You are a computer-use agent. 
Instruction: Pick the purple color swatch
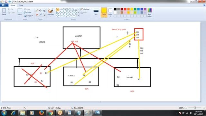pos(145,9)
